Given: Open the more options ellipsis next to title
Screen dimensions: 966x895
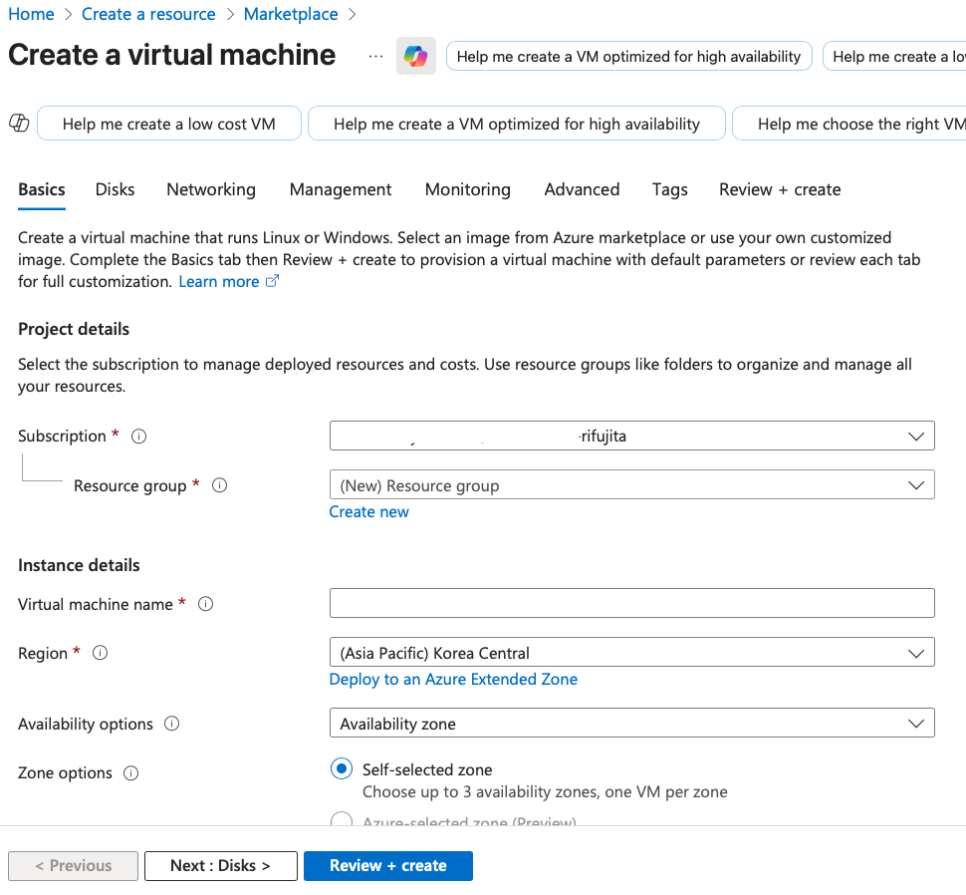Looking at the screenshot, I should point(375,56).
